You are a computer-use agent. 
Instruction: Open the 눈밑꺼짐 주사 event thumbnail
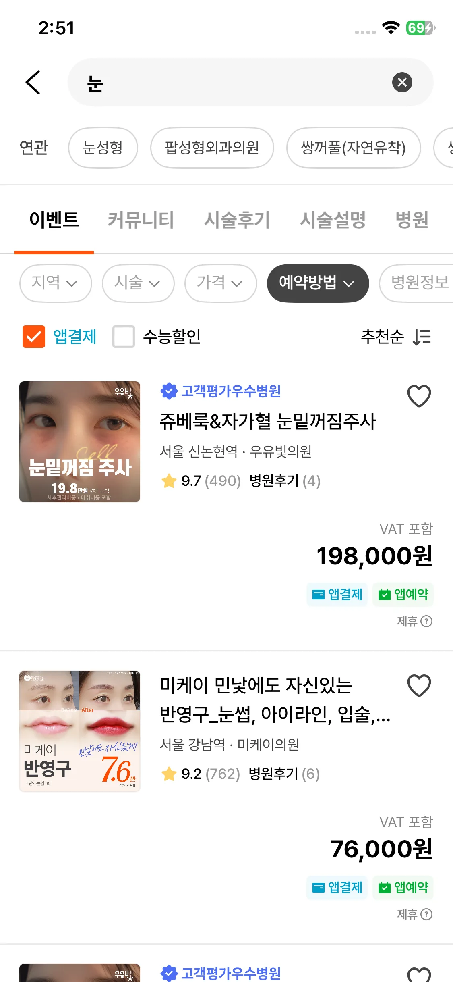(80, 442)
